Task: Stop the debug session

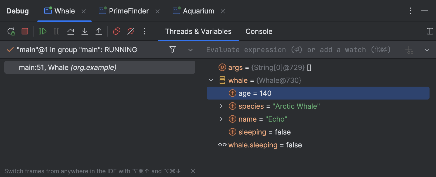Action: 25,31
